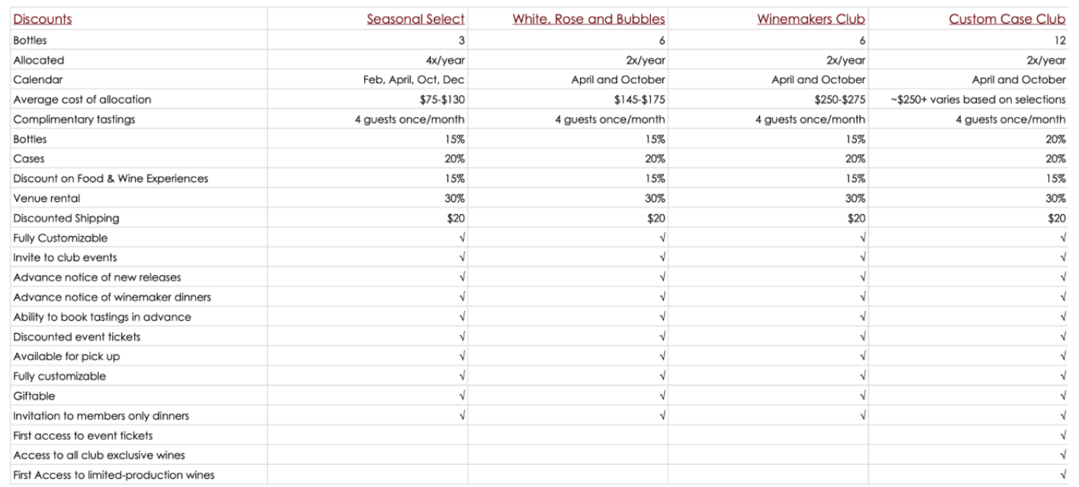Click the Winemakers Club header link
The image size is (1079, 487).
click(811, 19)
